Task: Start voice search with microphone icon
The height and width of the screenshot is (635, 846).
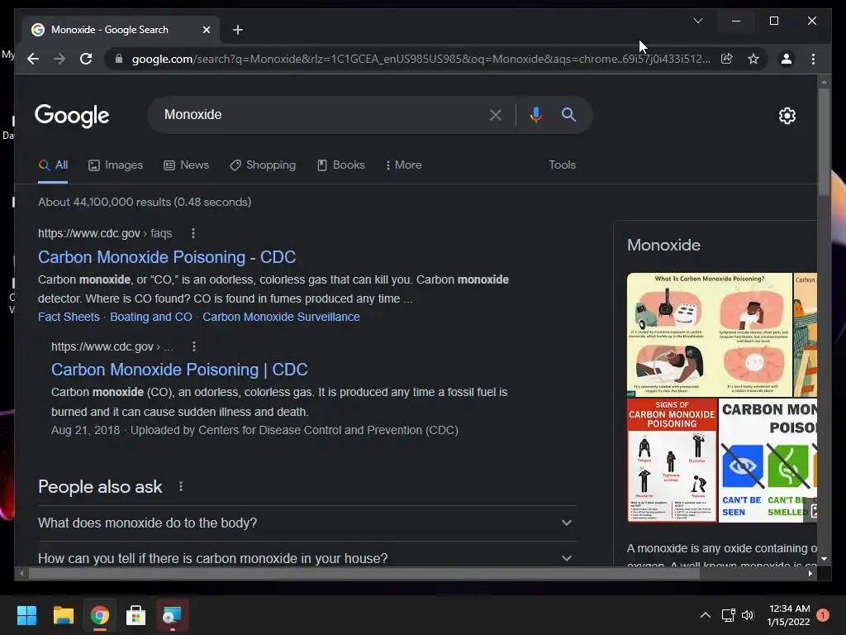Action: pos(535,114)
